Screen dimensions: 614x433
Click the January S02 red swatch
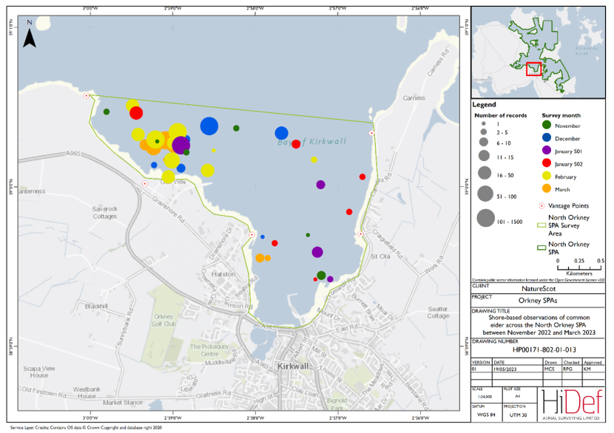click(547, 163)
